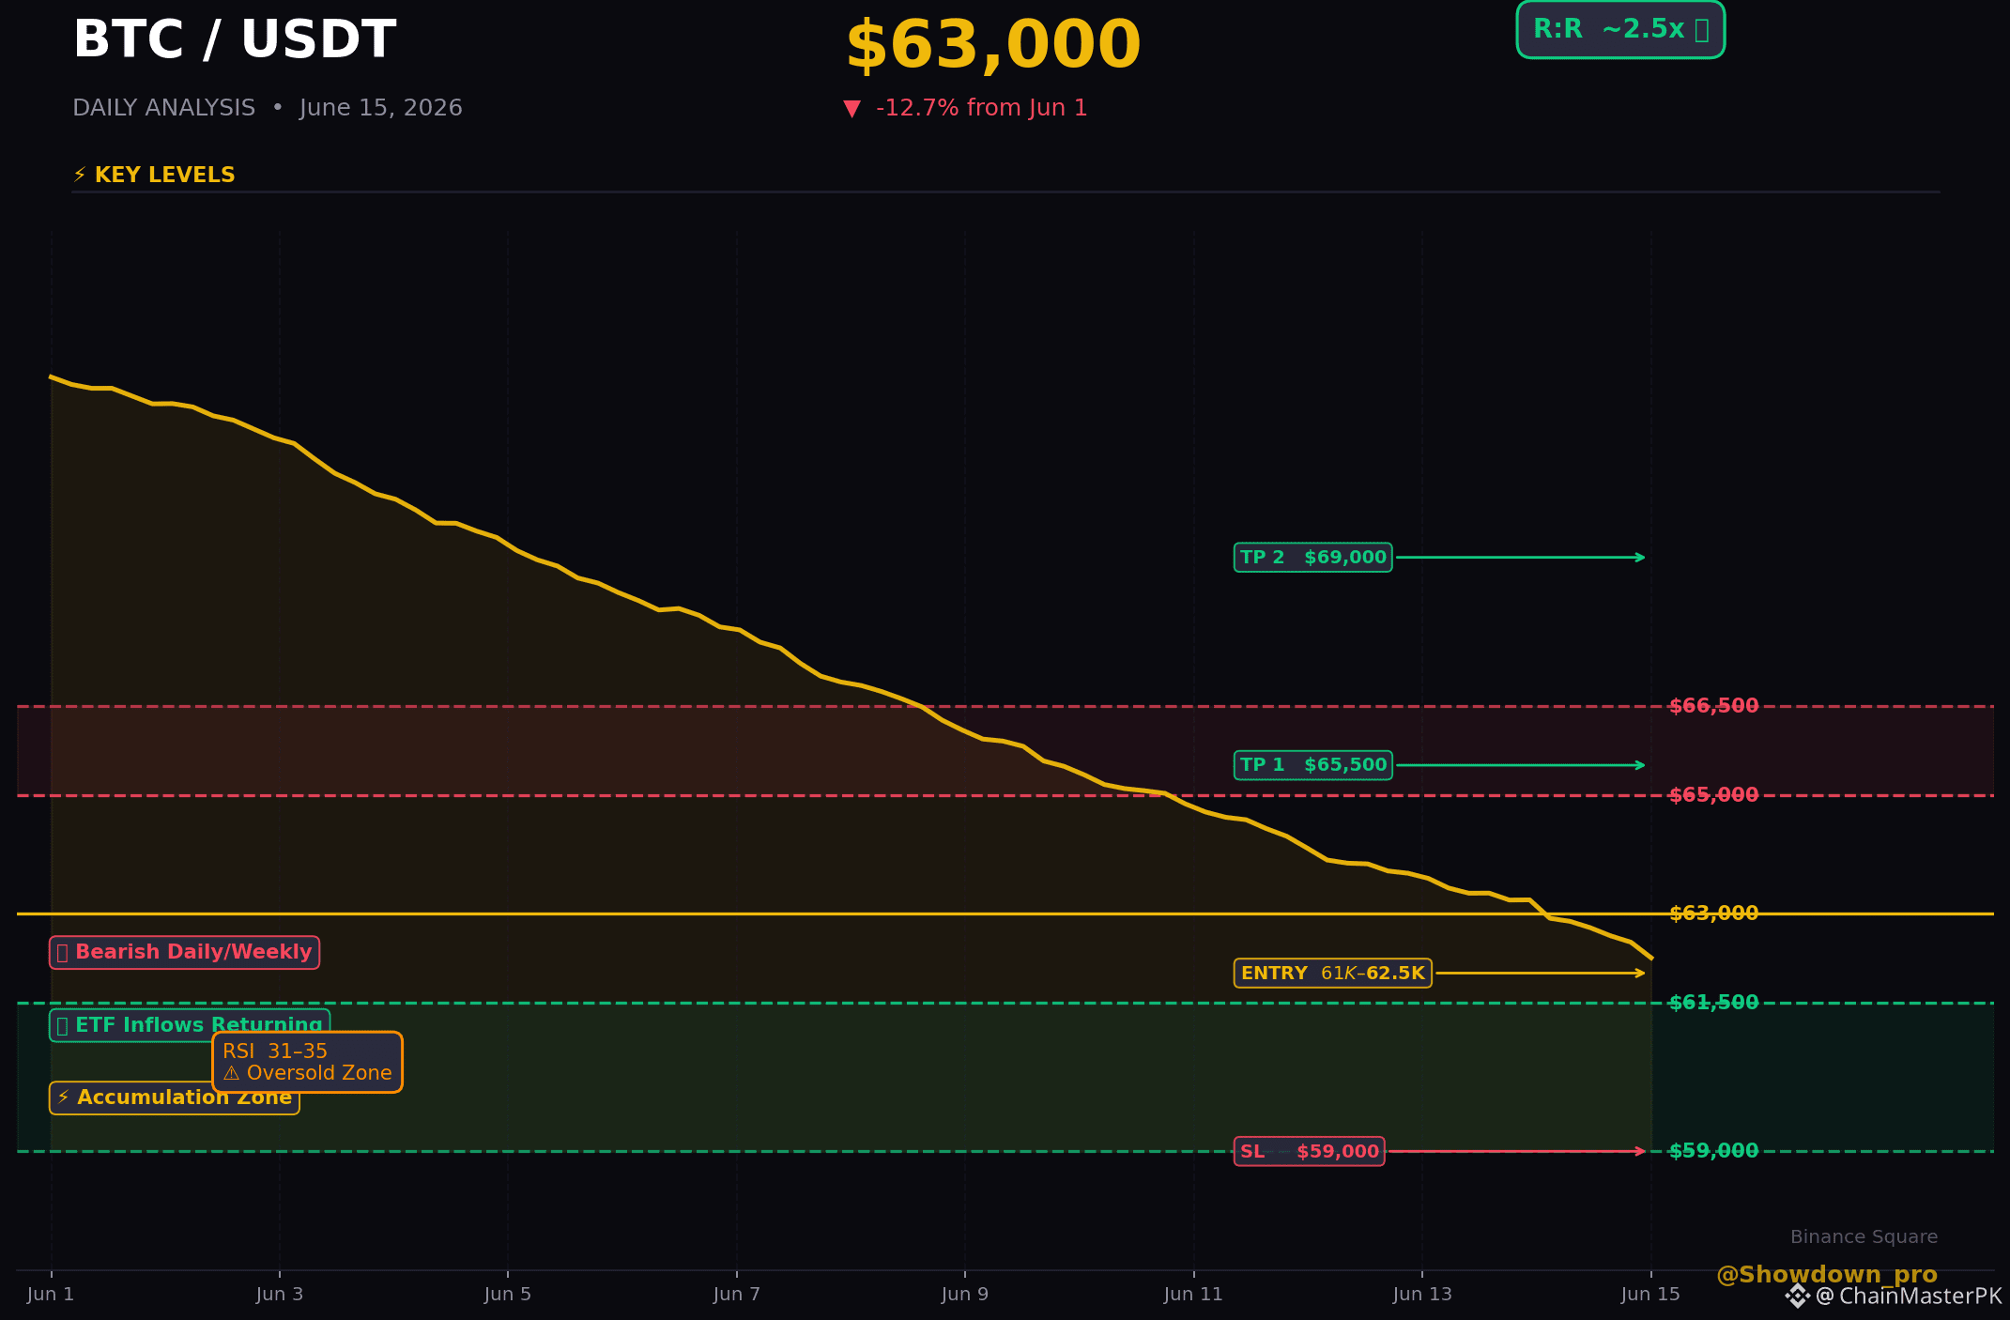Click the TP 1 $65,500 label
2010x1320 pixels.
pyautogui.click(x=1312, y=765)
